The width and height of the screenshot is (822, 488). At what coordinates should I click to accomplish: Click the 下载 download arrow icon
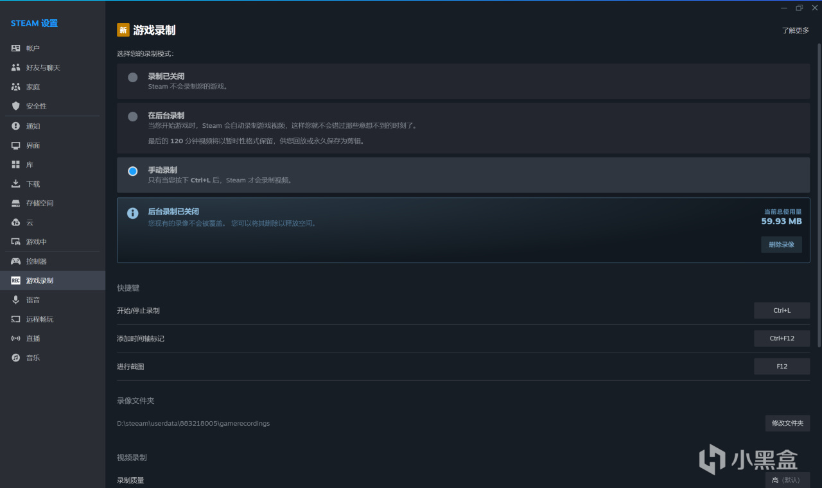pos(16,184)
